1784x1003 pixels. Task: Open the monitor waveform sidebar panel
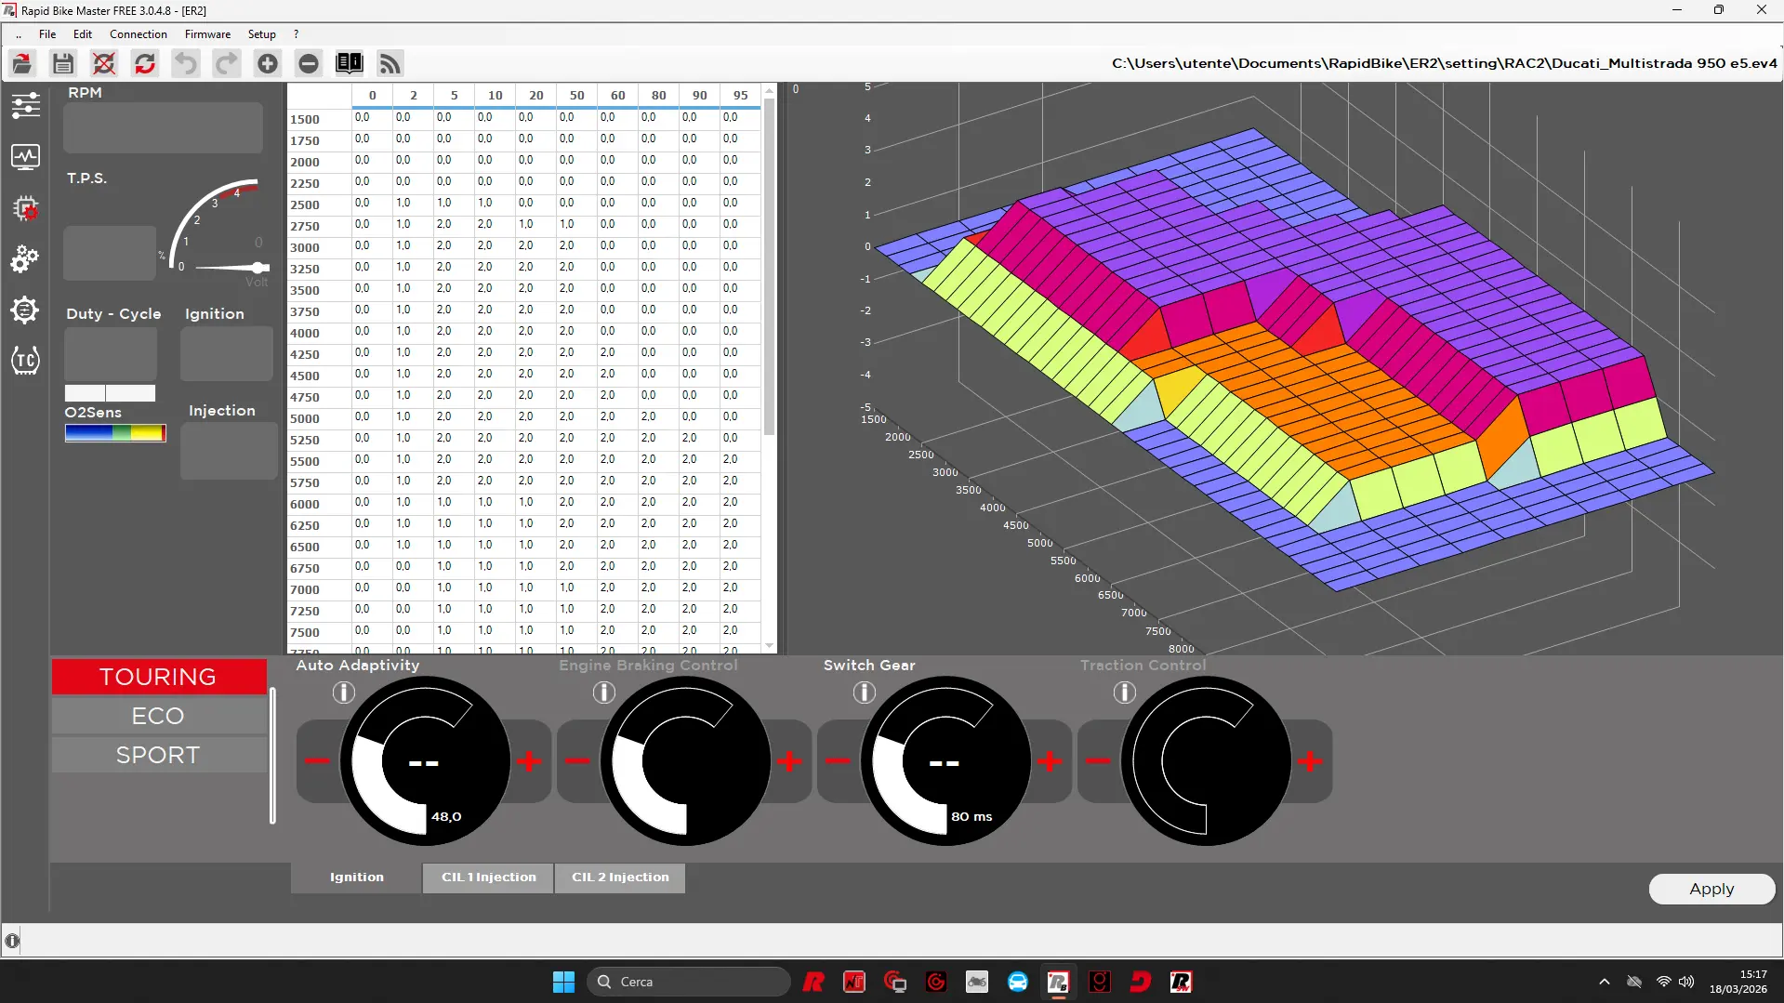point(25,156)
